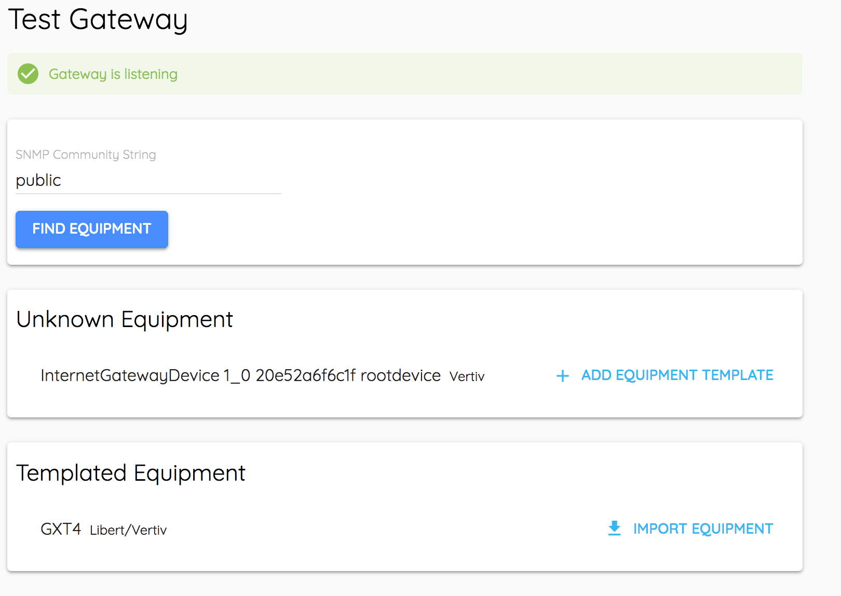Screen dimensions: 841x596
Task: Click the Gateway is listening status text
Action: (113, 74)
